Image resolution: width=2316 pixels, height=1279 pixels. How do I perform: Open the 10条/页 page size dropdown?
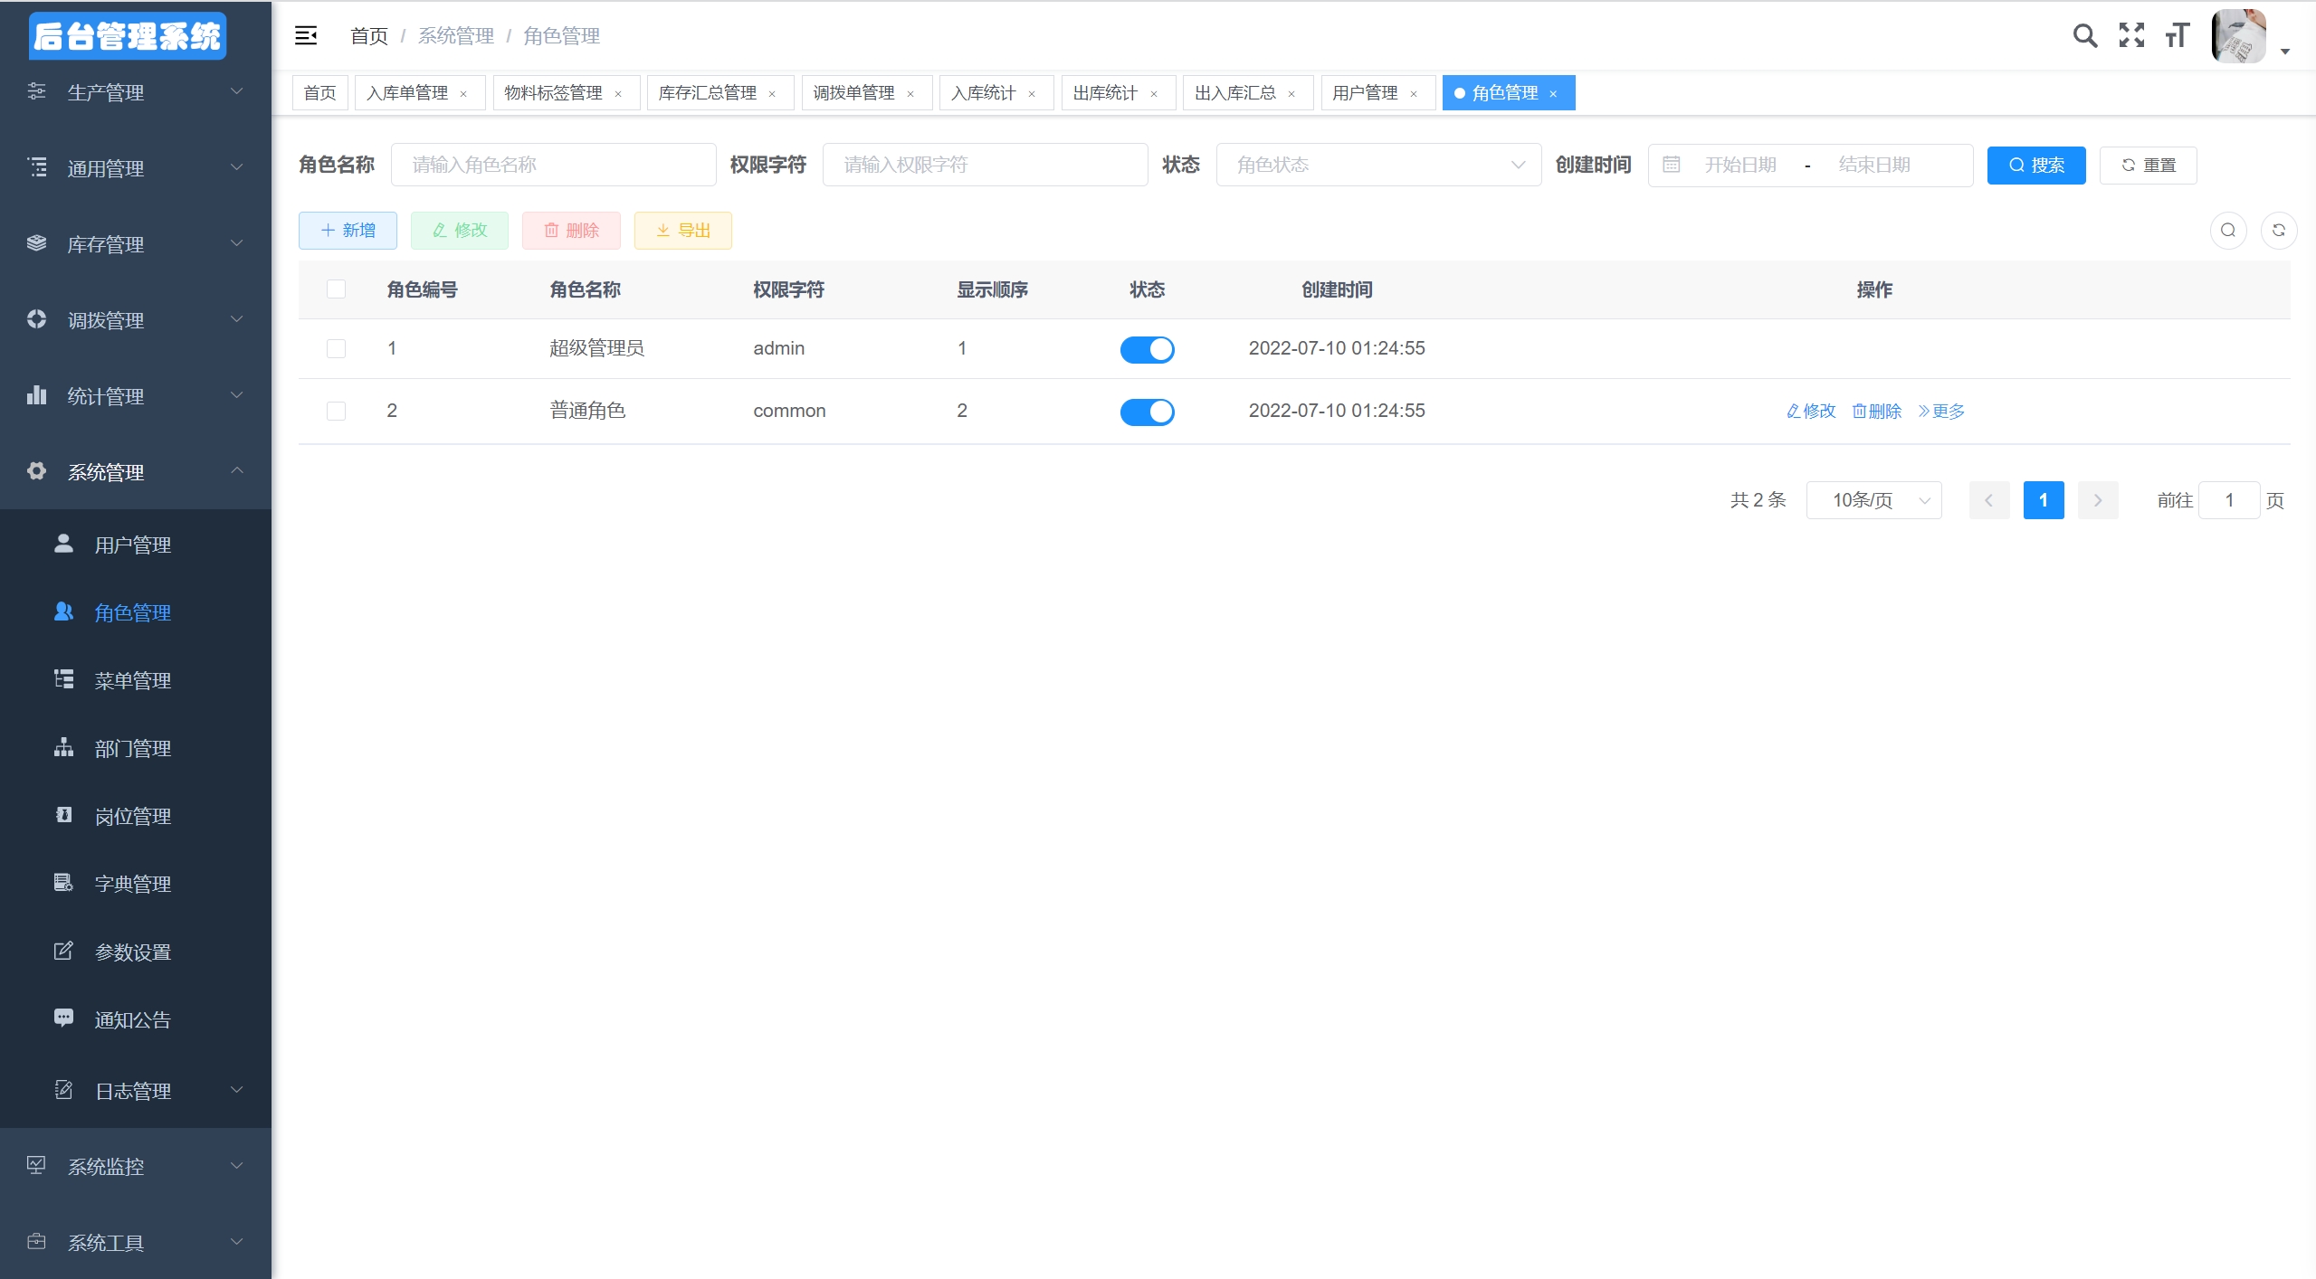click(1873, 500)
